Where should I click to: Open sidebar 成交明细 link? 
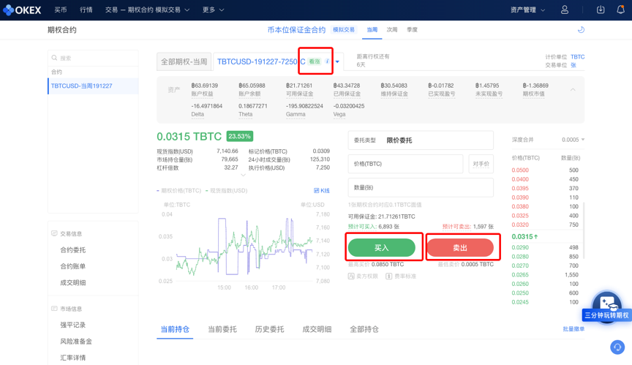(73, 283)
